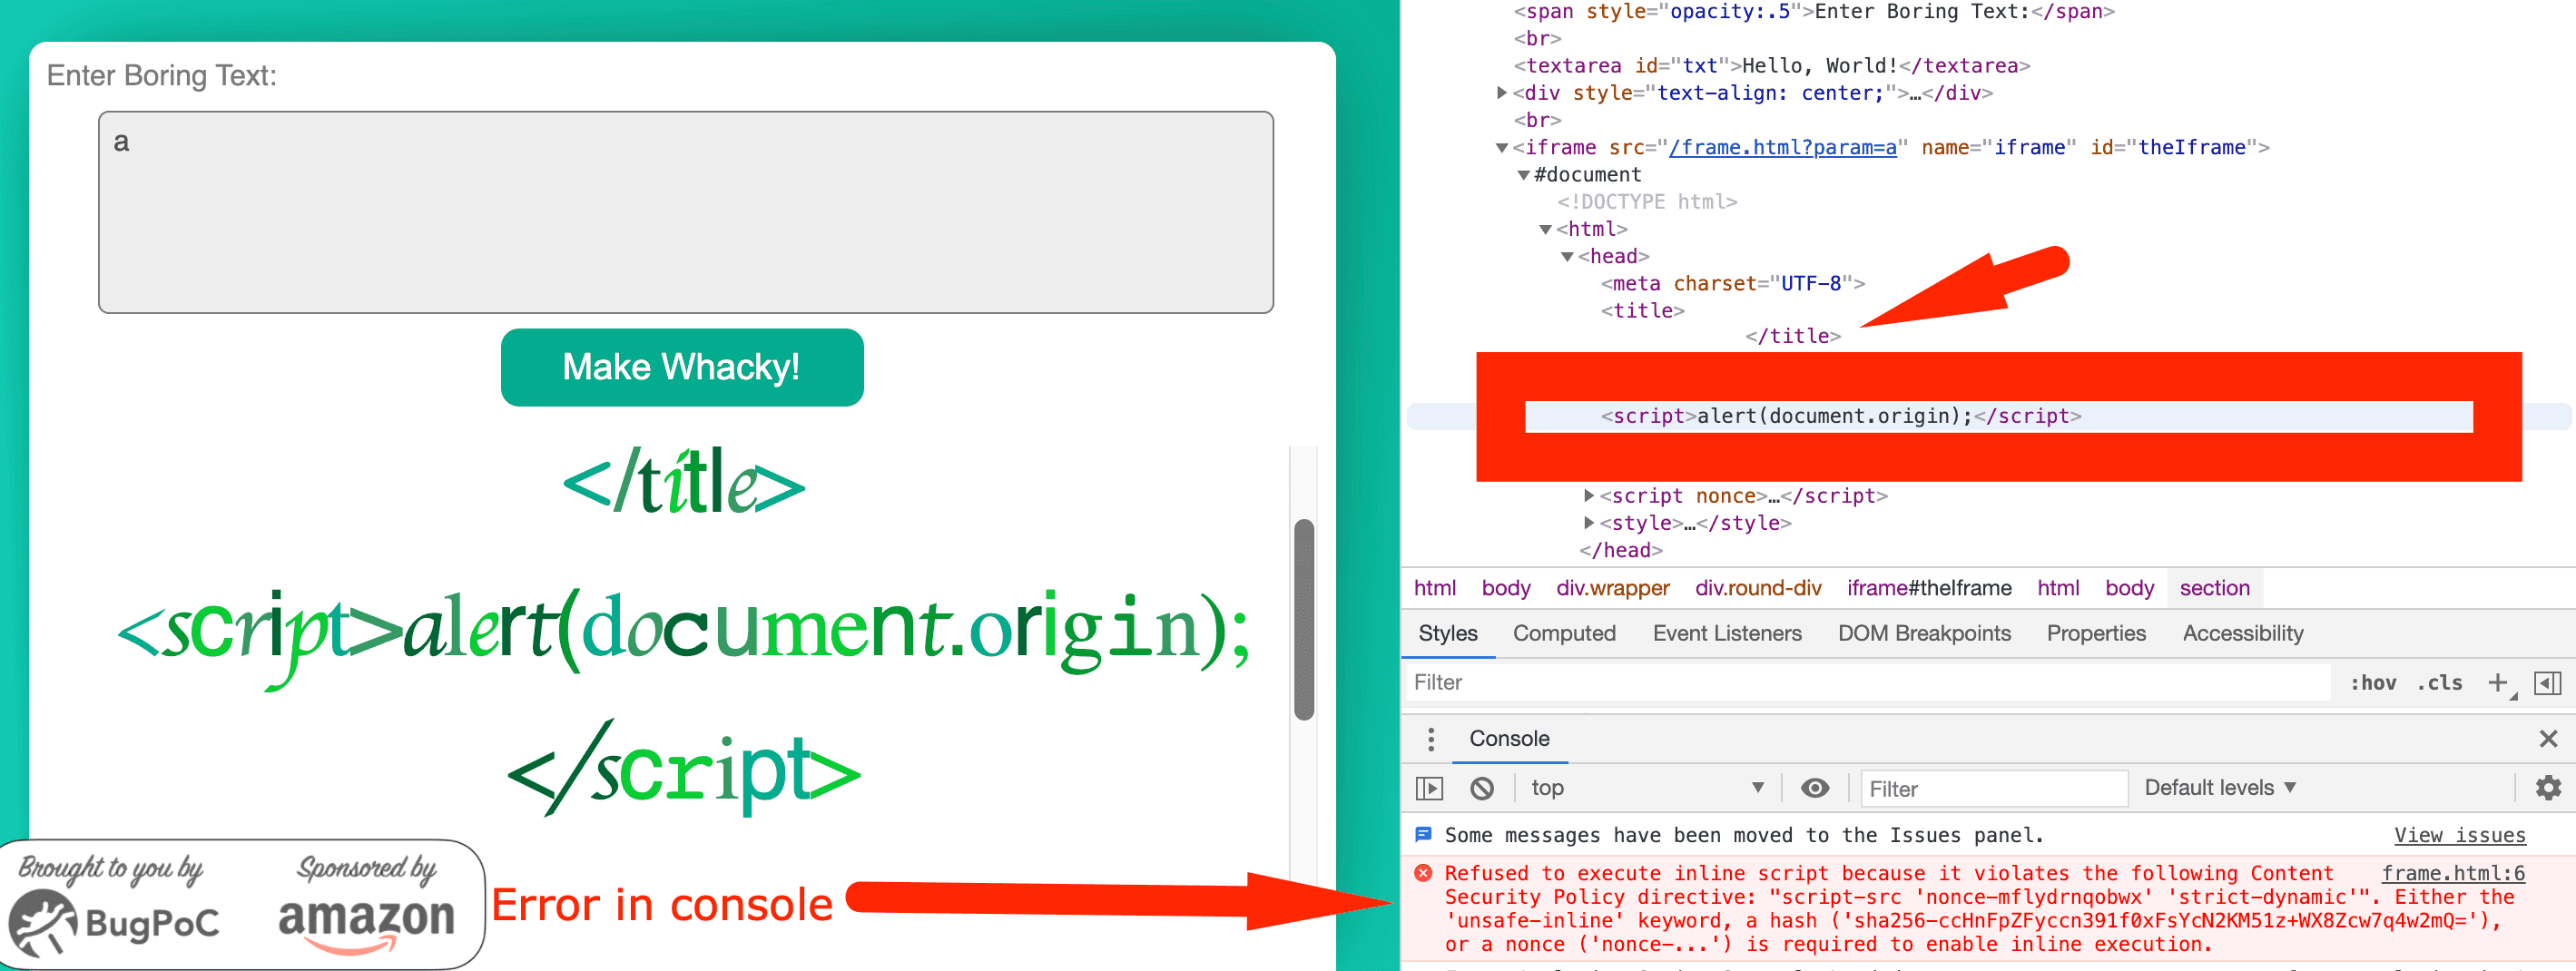Show the console sidebar with the dock icon
Image resolution: width=2576 pixels, height=971 pixels.
(1430, 788)
